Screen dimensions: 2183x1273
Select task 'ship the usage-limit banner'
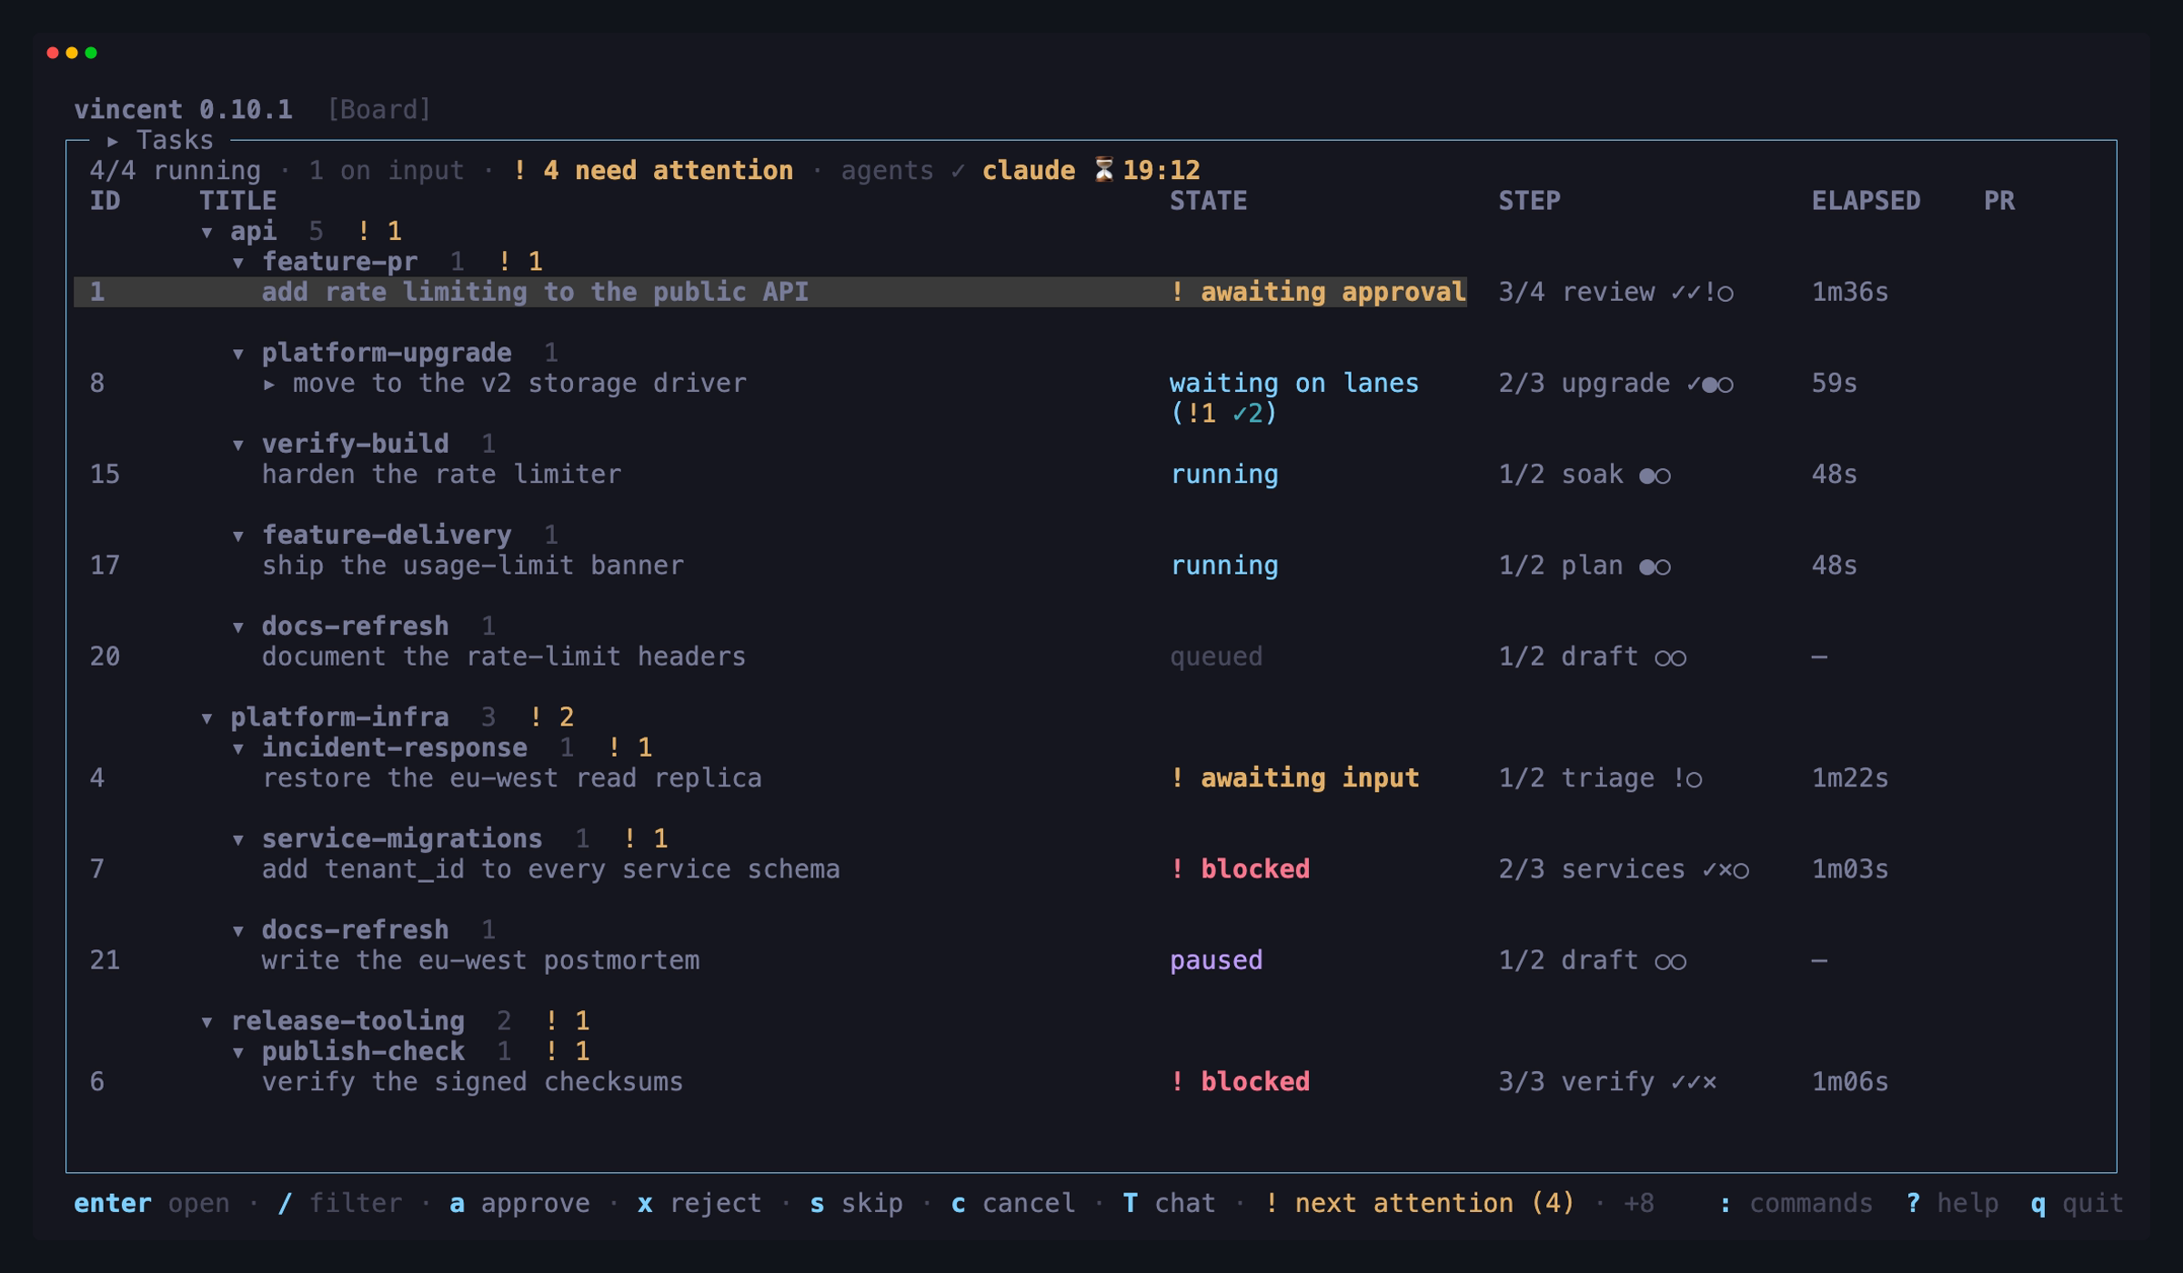point(473,566)
